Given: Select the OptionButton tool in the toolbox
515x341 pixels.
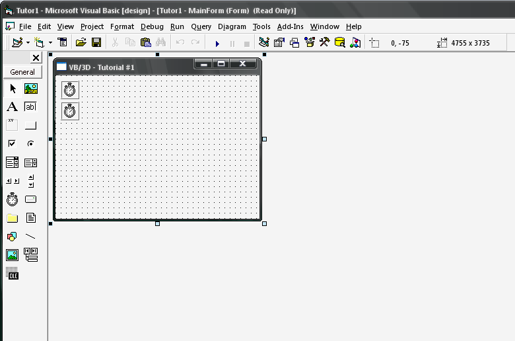Looking at the screenshot, I should pos(31,143).
